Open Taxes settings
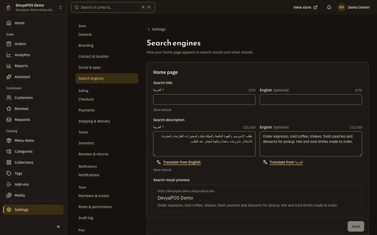 [x=107, y=132]
